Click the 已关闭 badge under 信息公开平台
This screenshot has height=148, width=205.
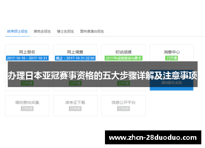tap(123, 109)
